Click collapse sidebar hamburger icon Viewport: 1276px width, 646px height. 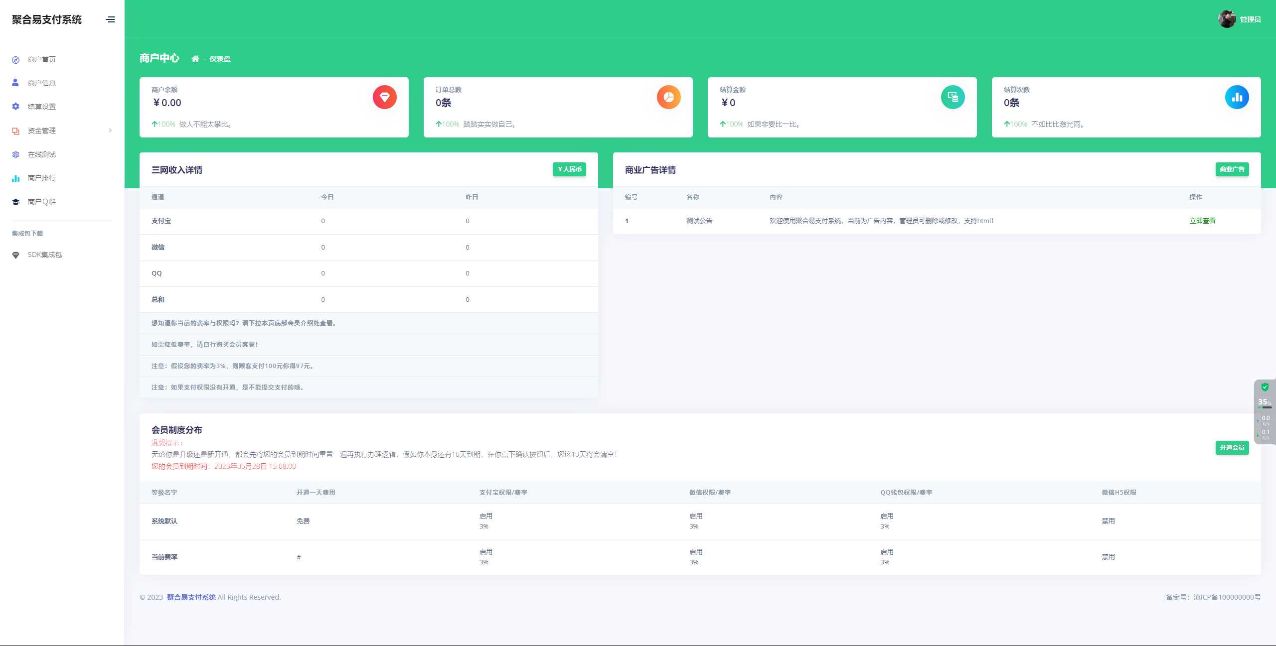coord(111,19)
